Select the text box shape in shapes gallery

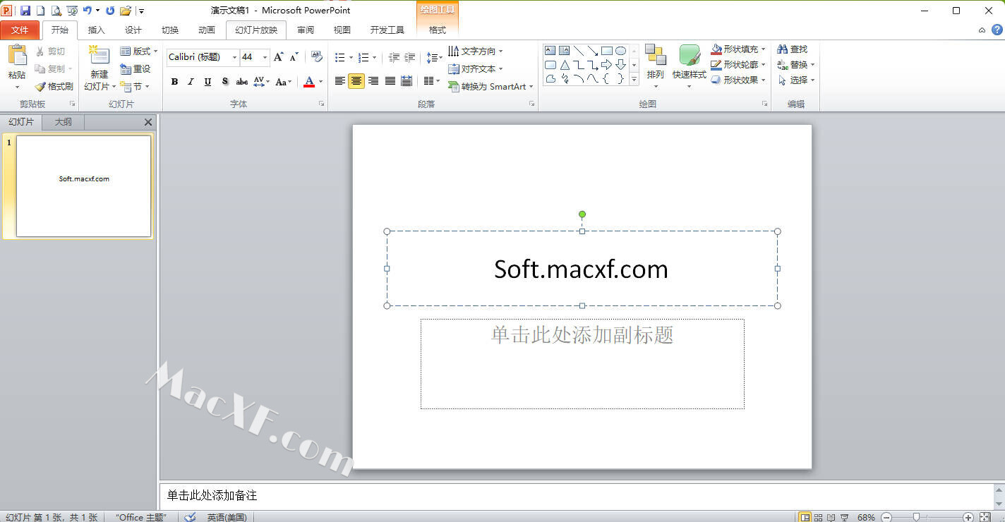pyautogui.click(x=550, y=51)
